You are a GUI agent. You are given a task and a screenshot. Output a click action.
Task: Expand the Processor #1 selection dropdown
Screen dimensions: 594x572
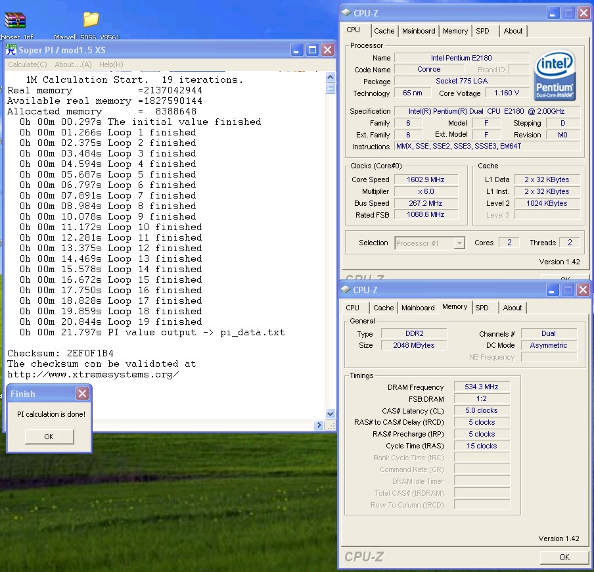pyautogui.click(x=459, y=243)
